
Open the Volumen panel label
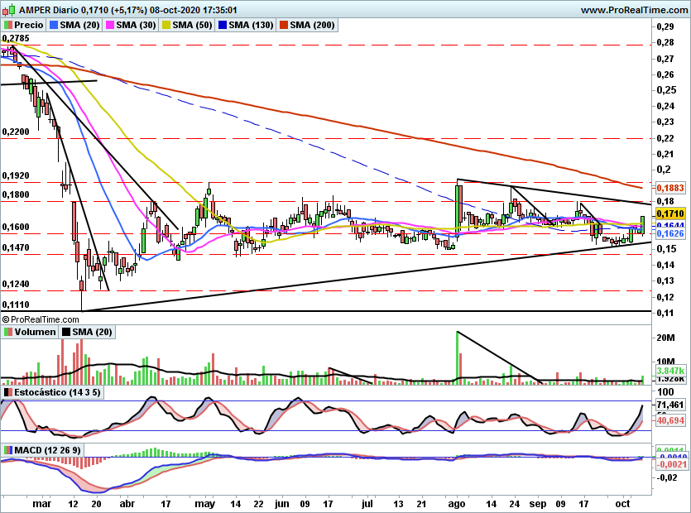pos(36,332)
